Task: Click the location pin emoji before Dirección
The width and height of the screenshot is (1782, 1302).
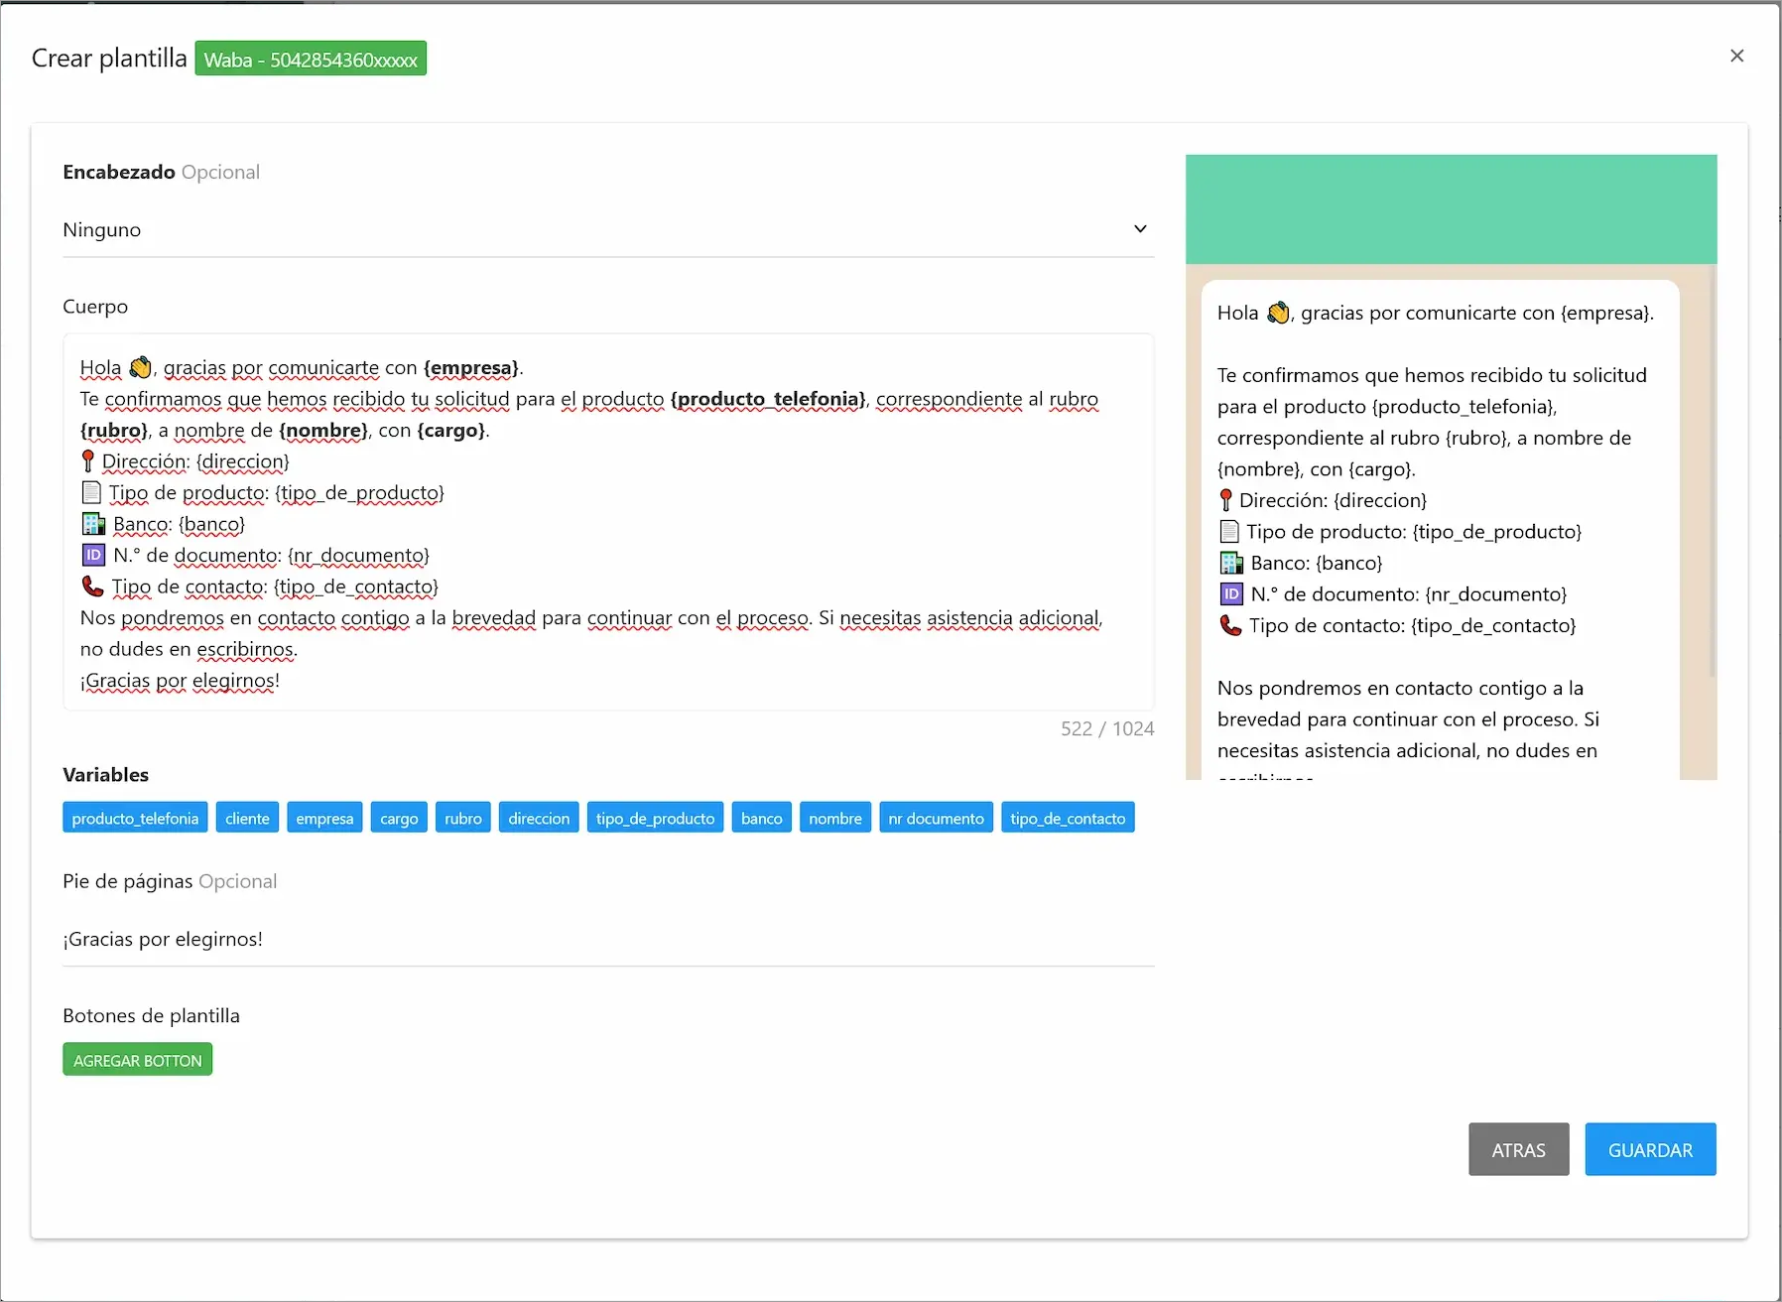Action: point(87,460)
